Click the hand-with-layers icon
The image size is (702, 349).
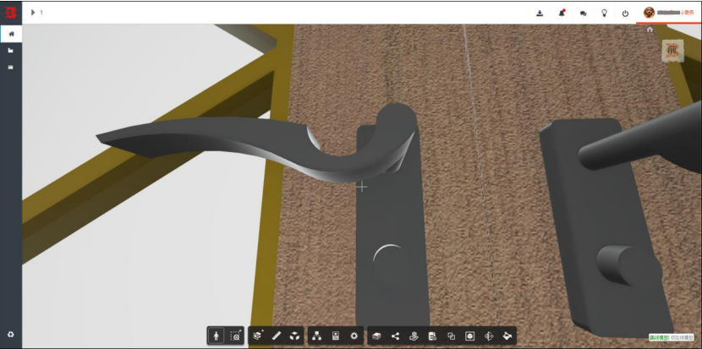pyautogui.click(x=414, y=335)
